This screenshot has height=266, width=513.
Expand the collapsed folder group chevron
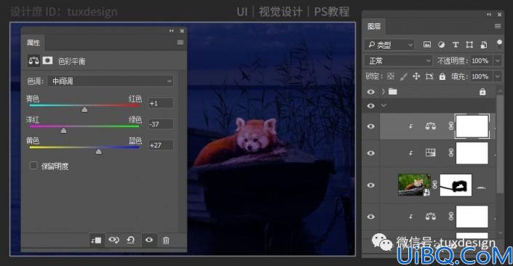(383, 92)
